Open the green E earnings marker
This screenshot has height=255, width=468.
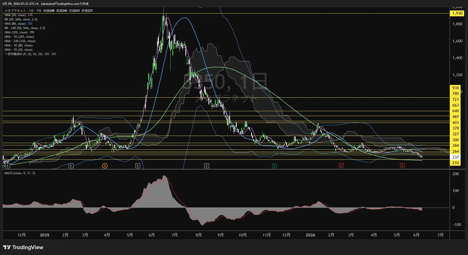(x=274, y=166)
